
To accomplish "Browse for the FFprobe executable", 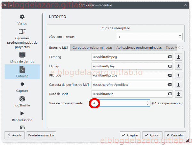I will click(x=179, y=75).
